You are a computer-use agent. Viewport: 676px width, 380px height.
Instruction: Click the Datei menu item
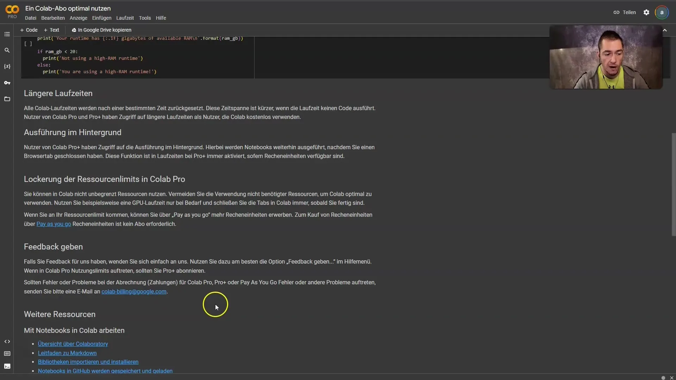pyautogui.click(x=31, y=18)
